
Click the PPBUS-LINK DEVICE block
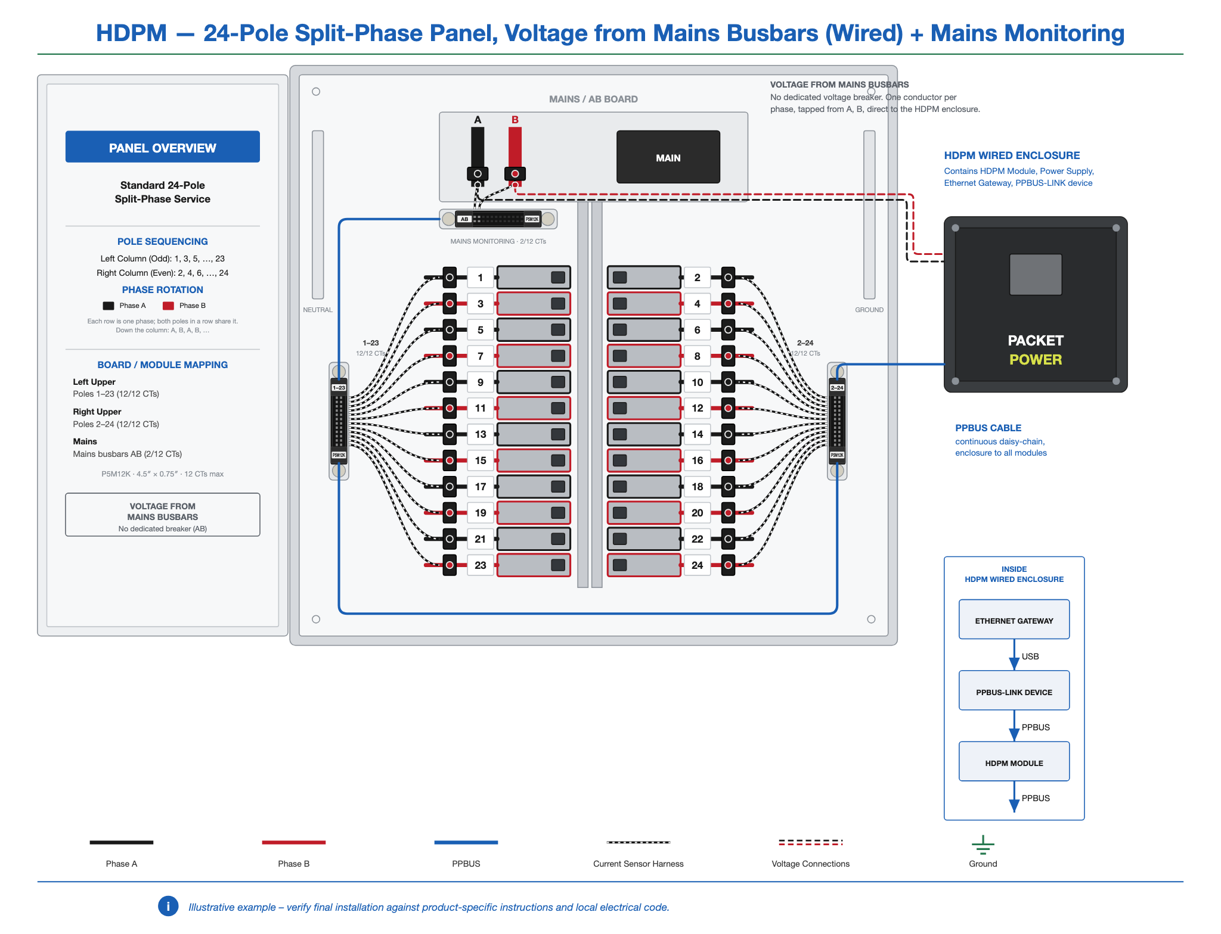pos(1014,691)
